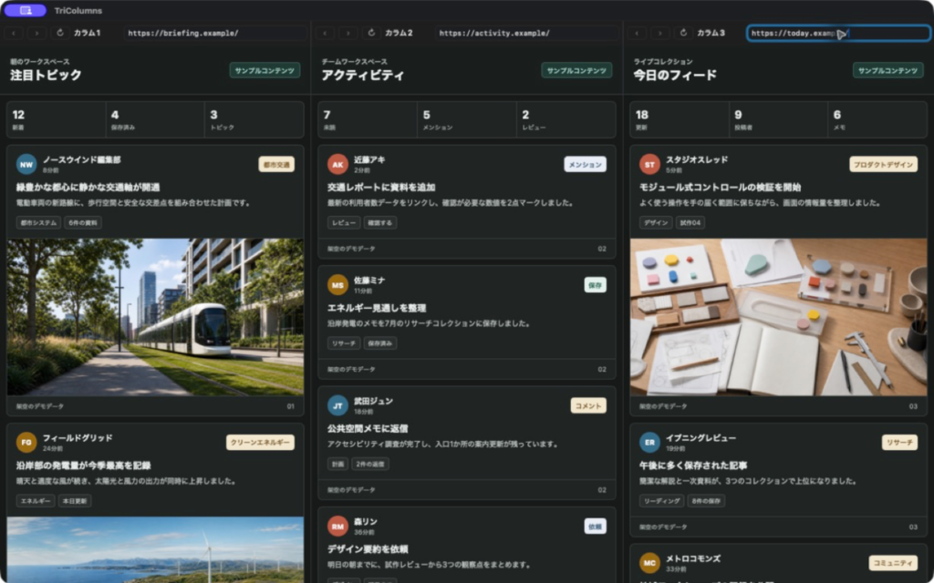Click the JT avatar of 武田ジュン
The width and height of the screenshot is (934, 583).
(337, 405)
